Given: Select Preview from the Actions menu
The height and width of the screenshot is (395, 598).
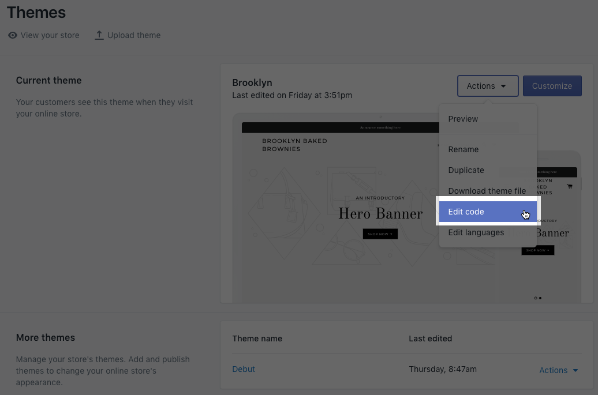Looking at the screenshot, I should [x=463, y=119].
